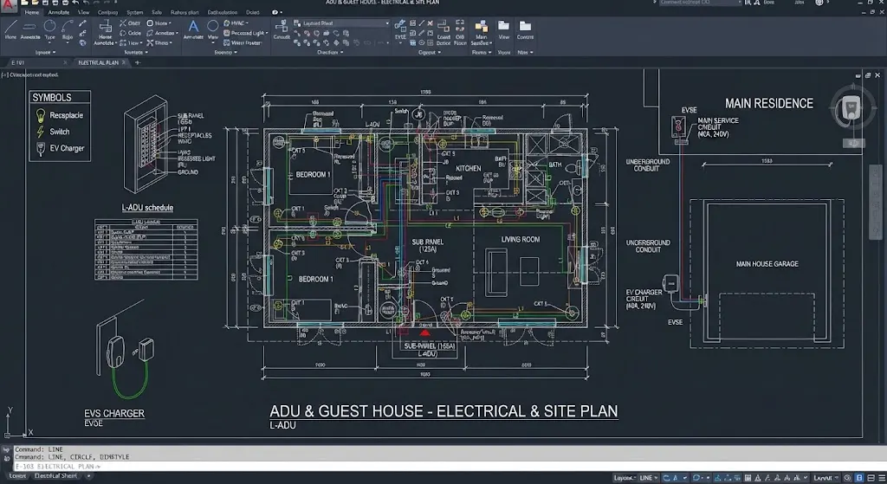
Task: Click the help globe icon in title bar
Action: coord(819,3)
